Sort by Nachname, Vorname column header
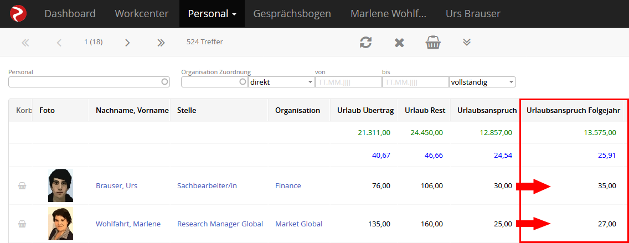The width and height of the screenshot is (629, 243). [132, 110]
